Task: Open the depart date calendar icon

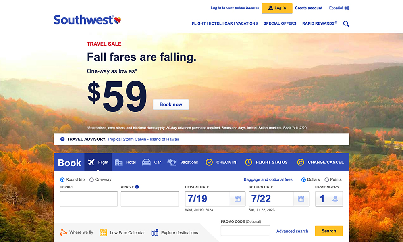Action: [x=237, y=199]
